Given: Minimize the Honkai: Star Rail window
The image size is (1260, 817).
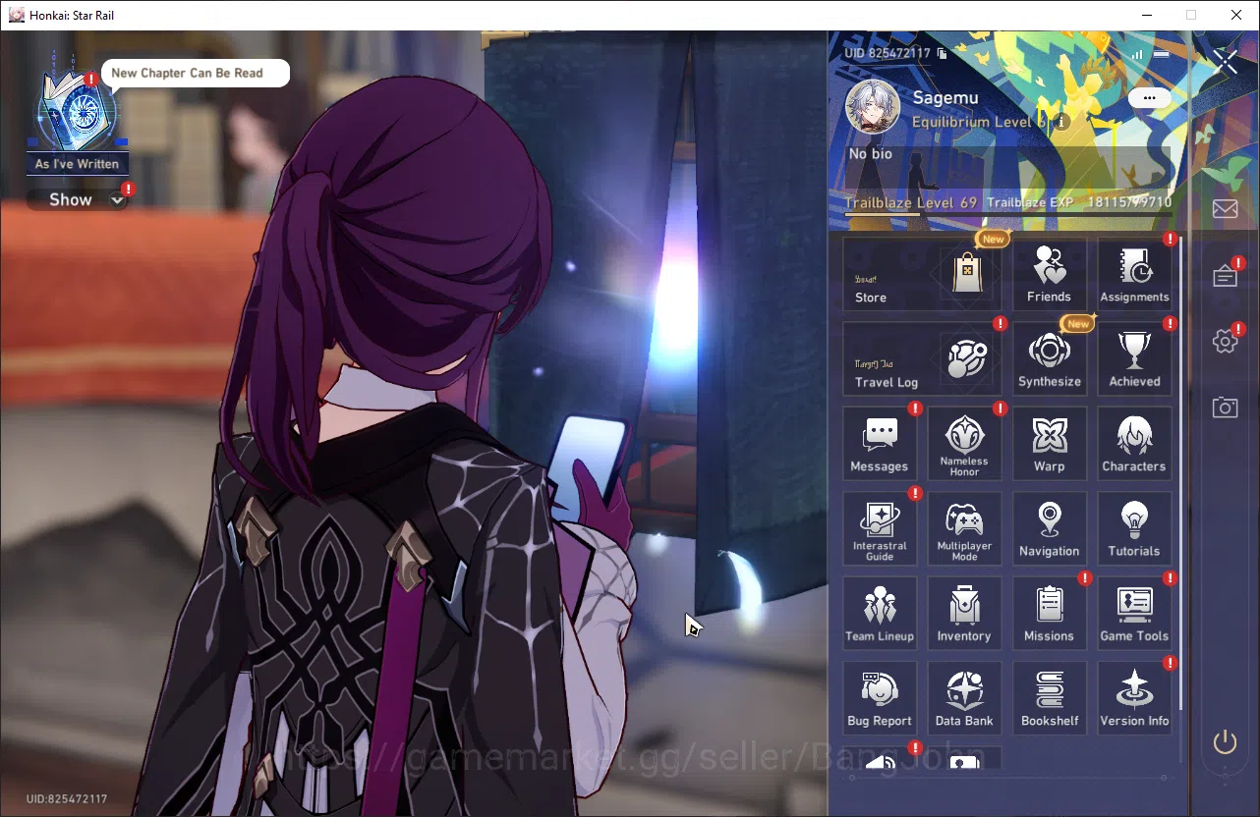Looking at the screenshot, I should pos(1145,16).
